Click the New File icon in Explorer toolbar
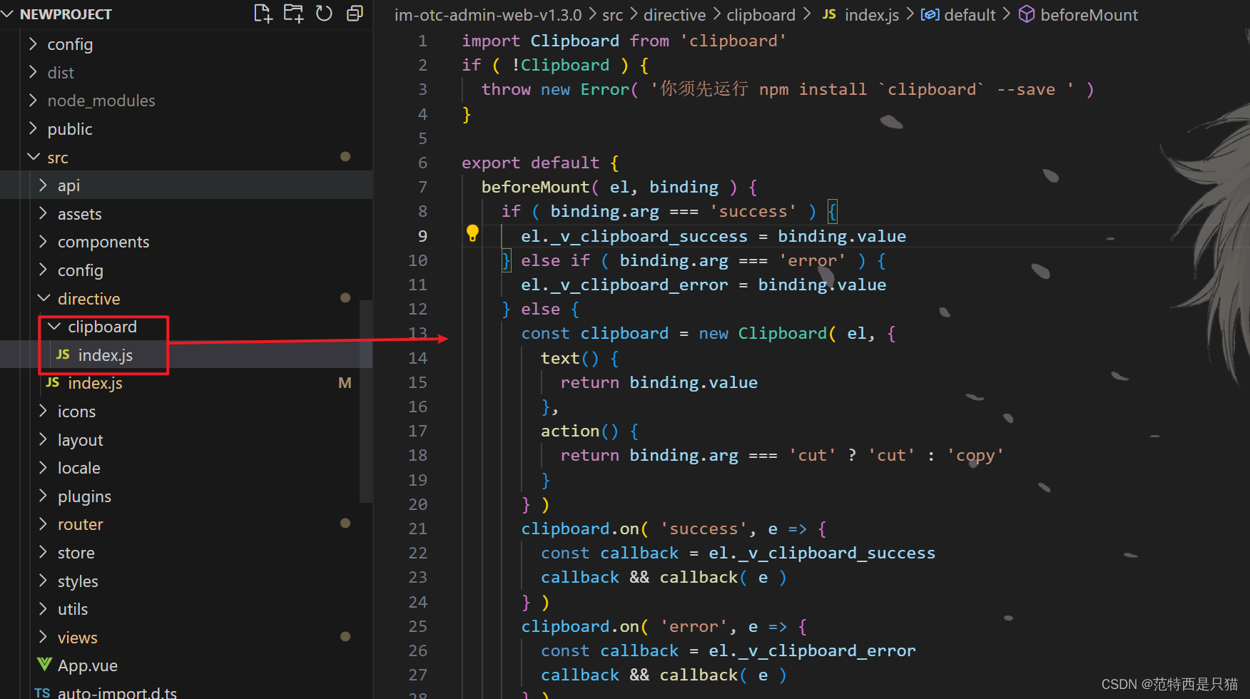The image size is (1250, 699). 263,14
